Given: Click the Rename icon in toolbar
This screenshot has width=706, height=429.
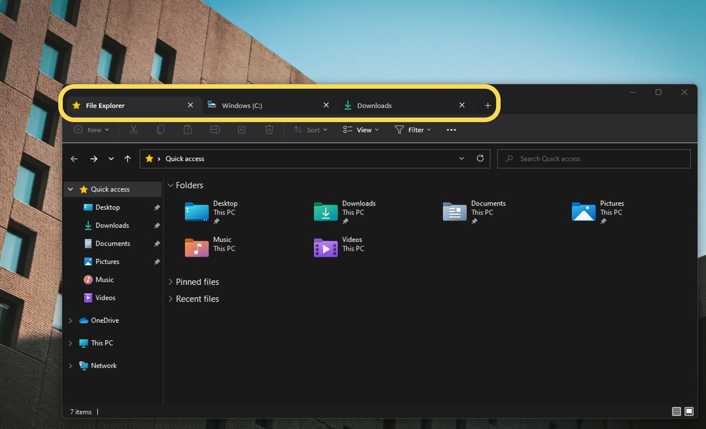Looking at the screenshot, I should coord(215,130).
